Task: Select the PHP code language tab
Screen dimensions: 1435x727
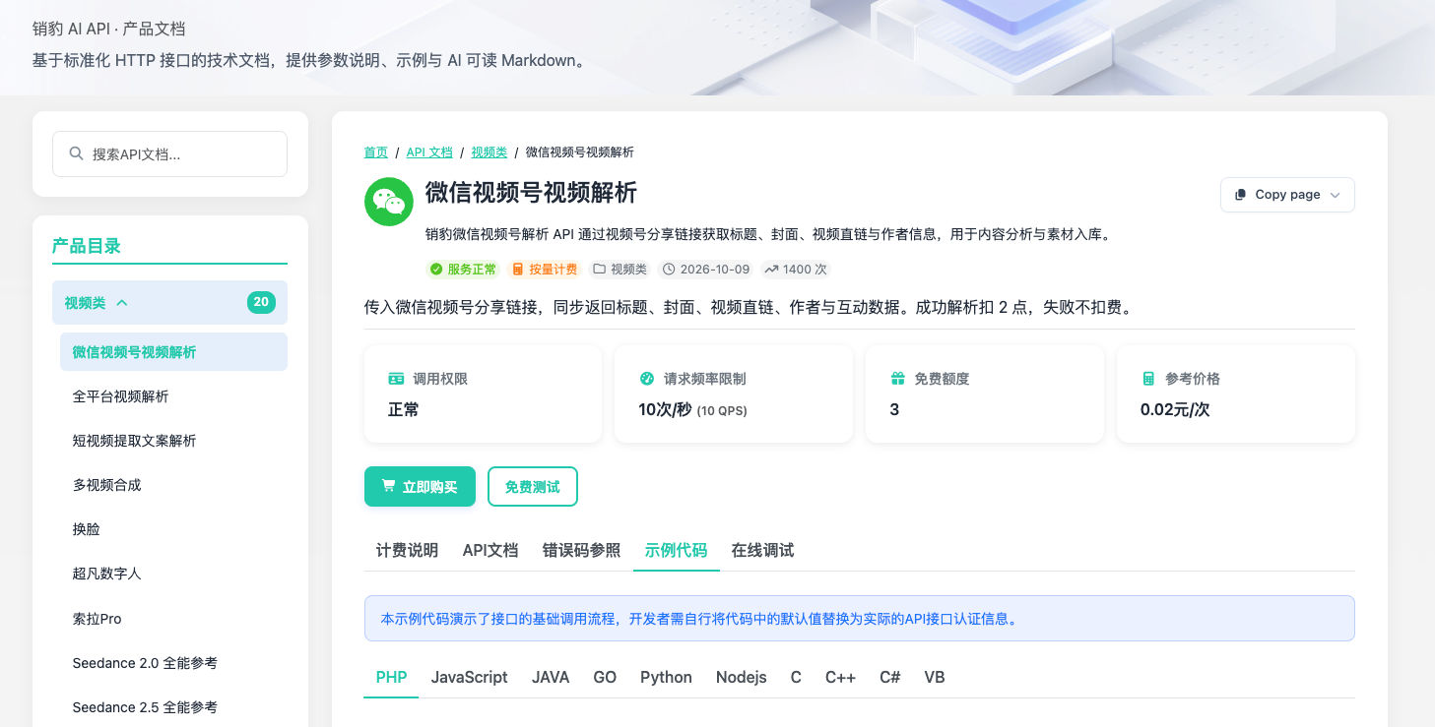Action: coord(391,677)
